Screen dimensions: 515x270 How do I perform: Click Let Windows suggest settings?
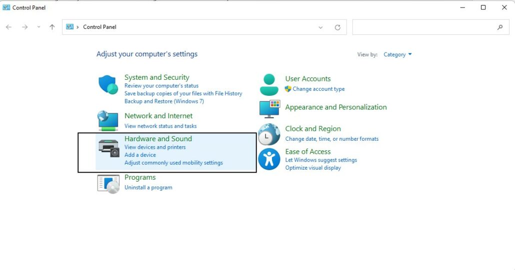pos(321,160)
